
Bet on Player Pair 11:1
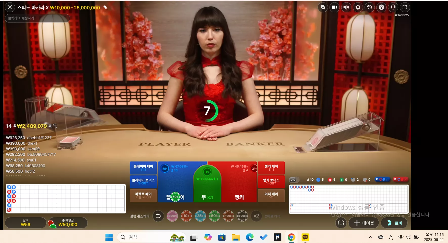tap(143, 168)
